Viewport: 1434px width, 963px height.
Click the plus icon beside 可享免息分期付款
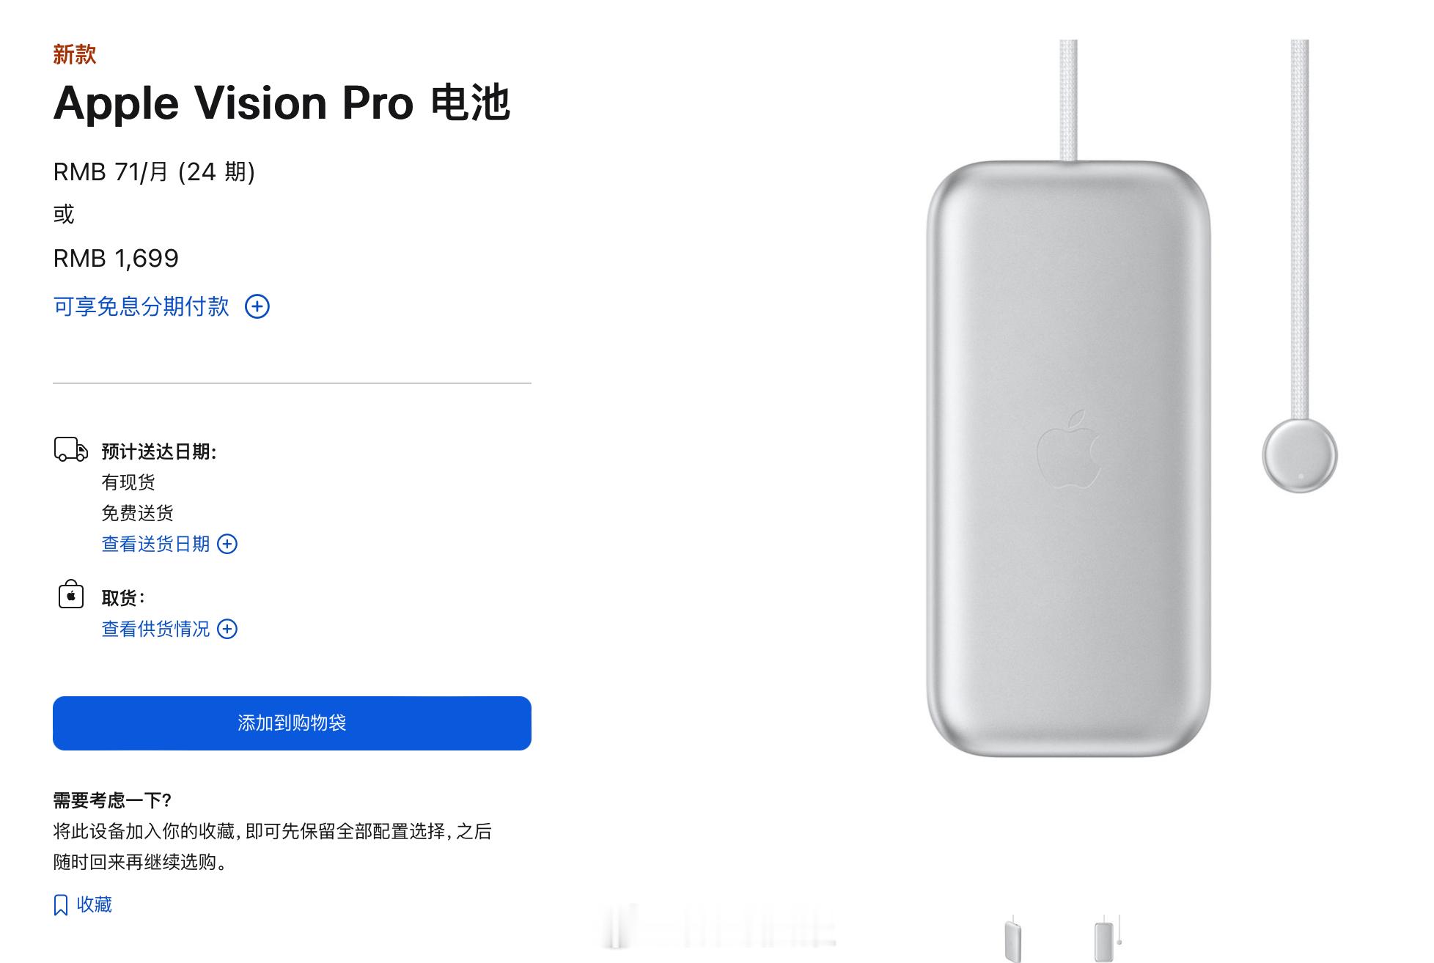pos(257,306)
